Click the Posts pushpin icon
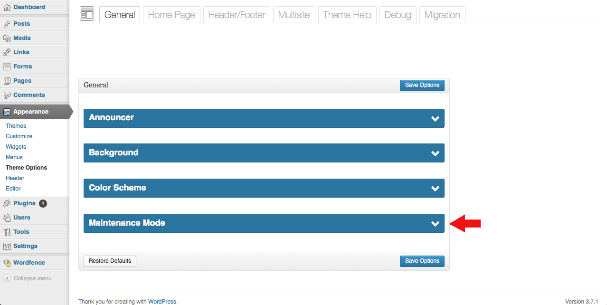607x305 pixels. 7,24
